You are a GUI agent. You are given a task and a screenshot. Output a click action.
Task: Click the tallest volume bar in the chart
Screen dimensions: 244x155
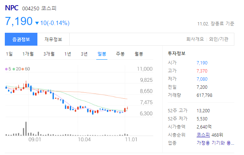pos(26,129)
